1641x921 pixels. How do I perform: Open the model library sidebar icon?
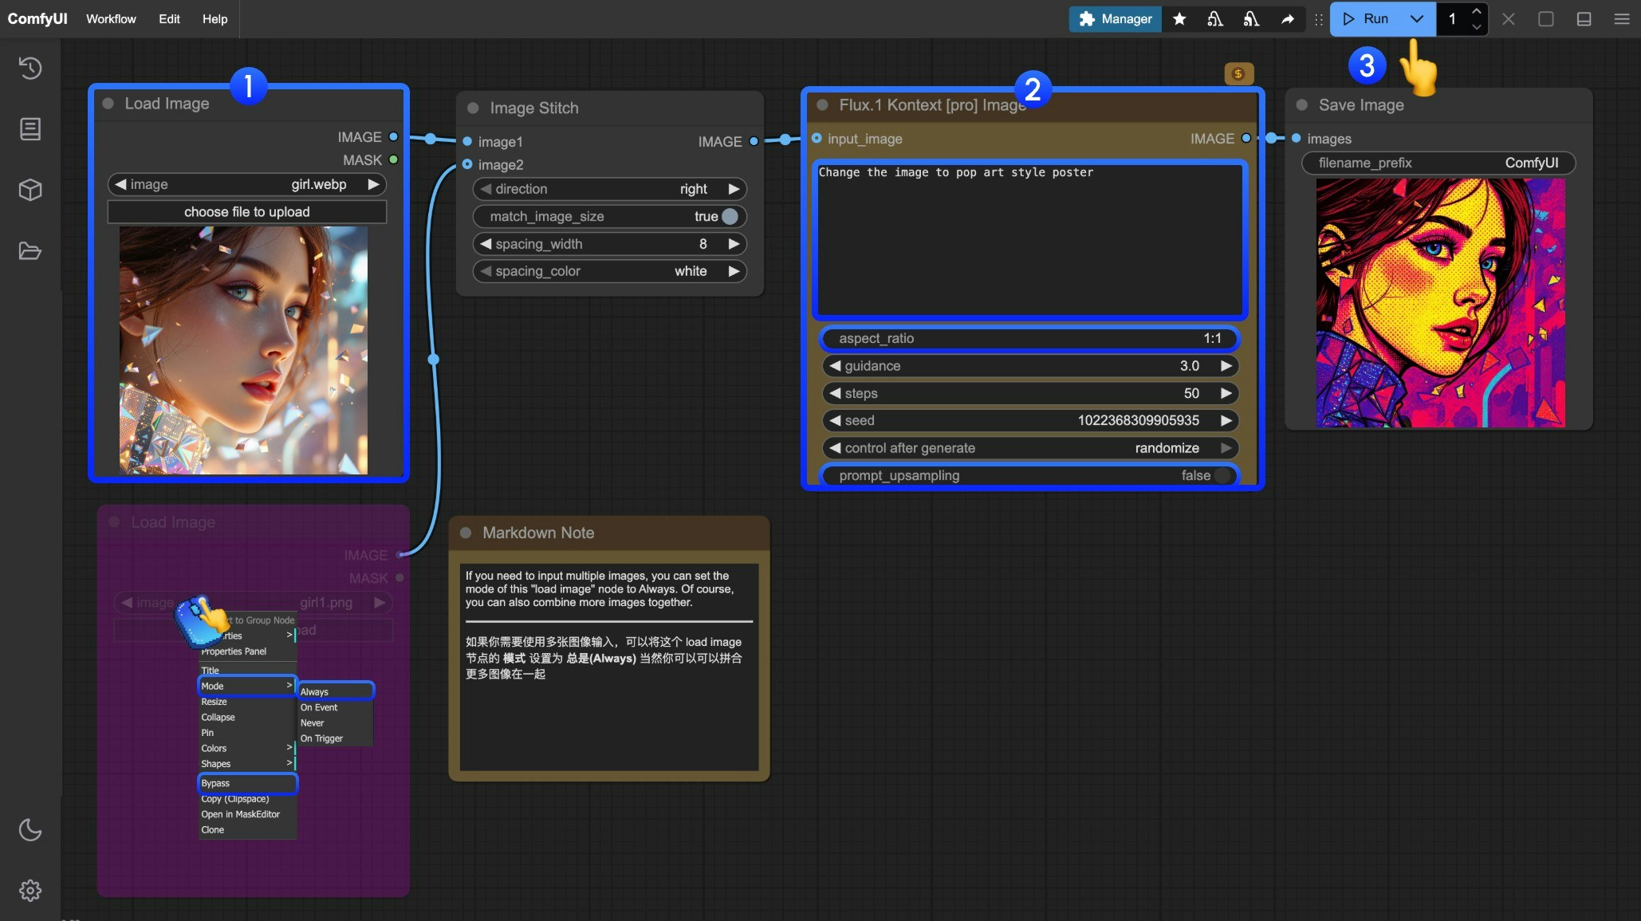pos(30,190)
